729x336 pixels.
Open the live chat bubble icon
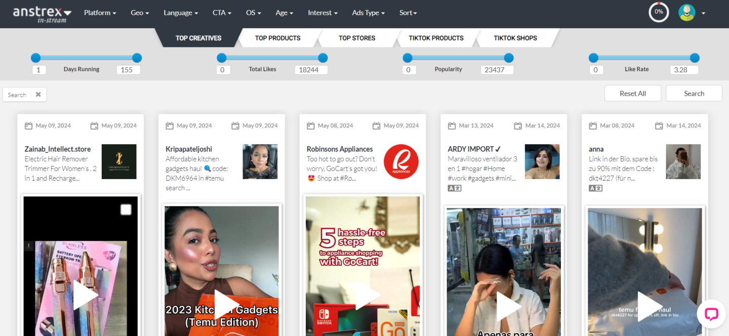(x=711, y=314)
